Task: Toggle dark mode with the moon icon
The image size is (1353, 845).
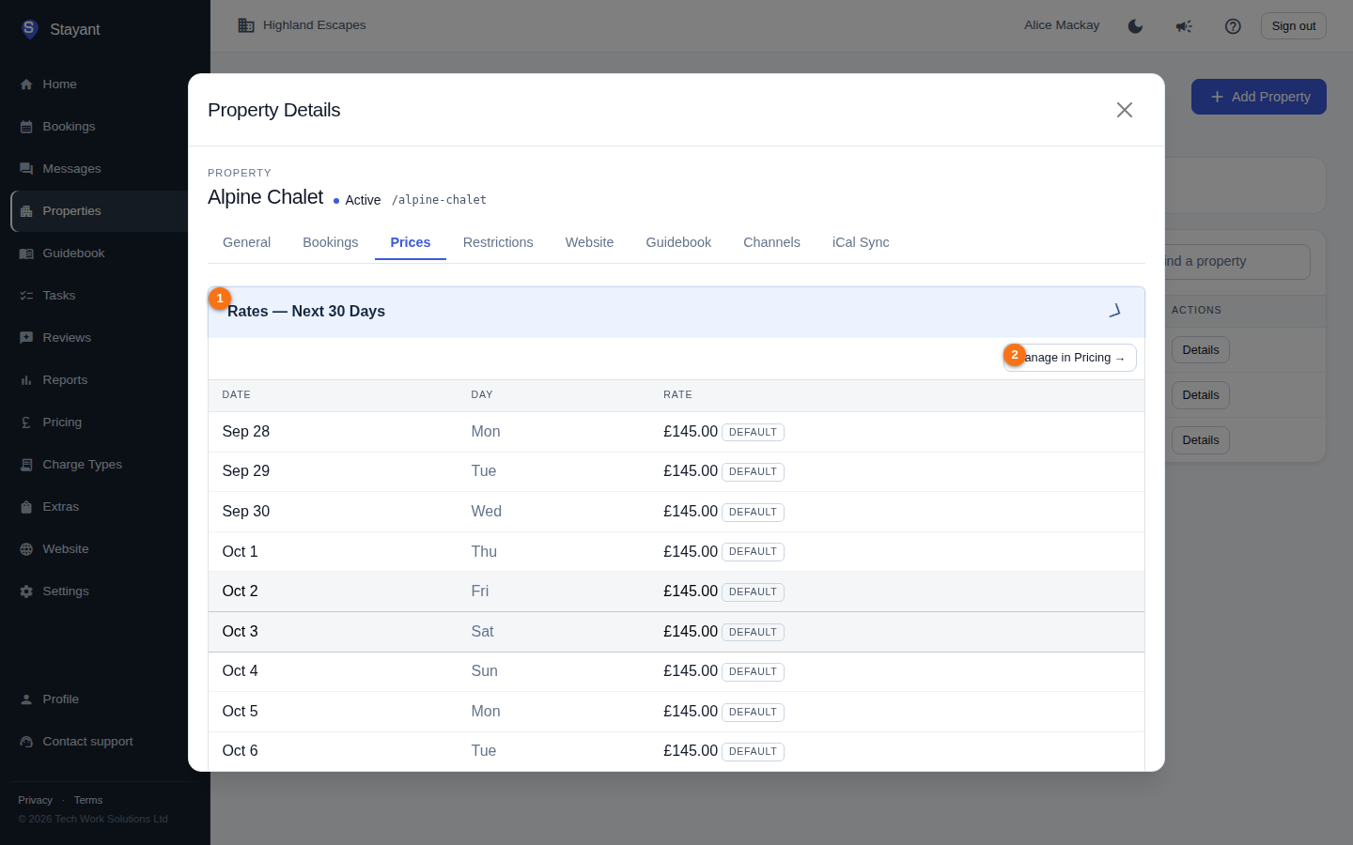Action: pyautogui.click(x=1135, y=26)
